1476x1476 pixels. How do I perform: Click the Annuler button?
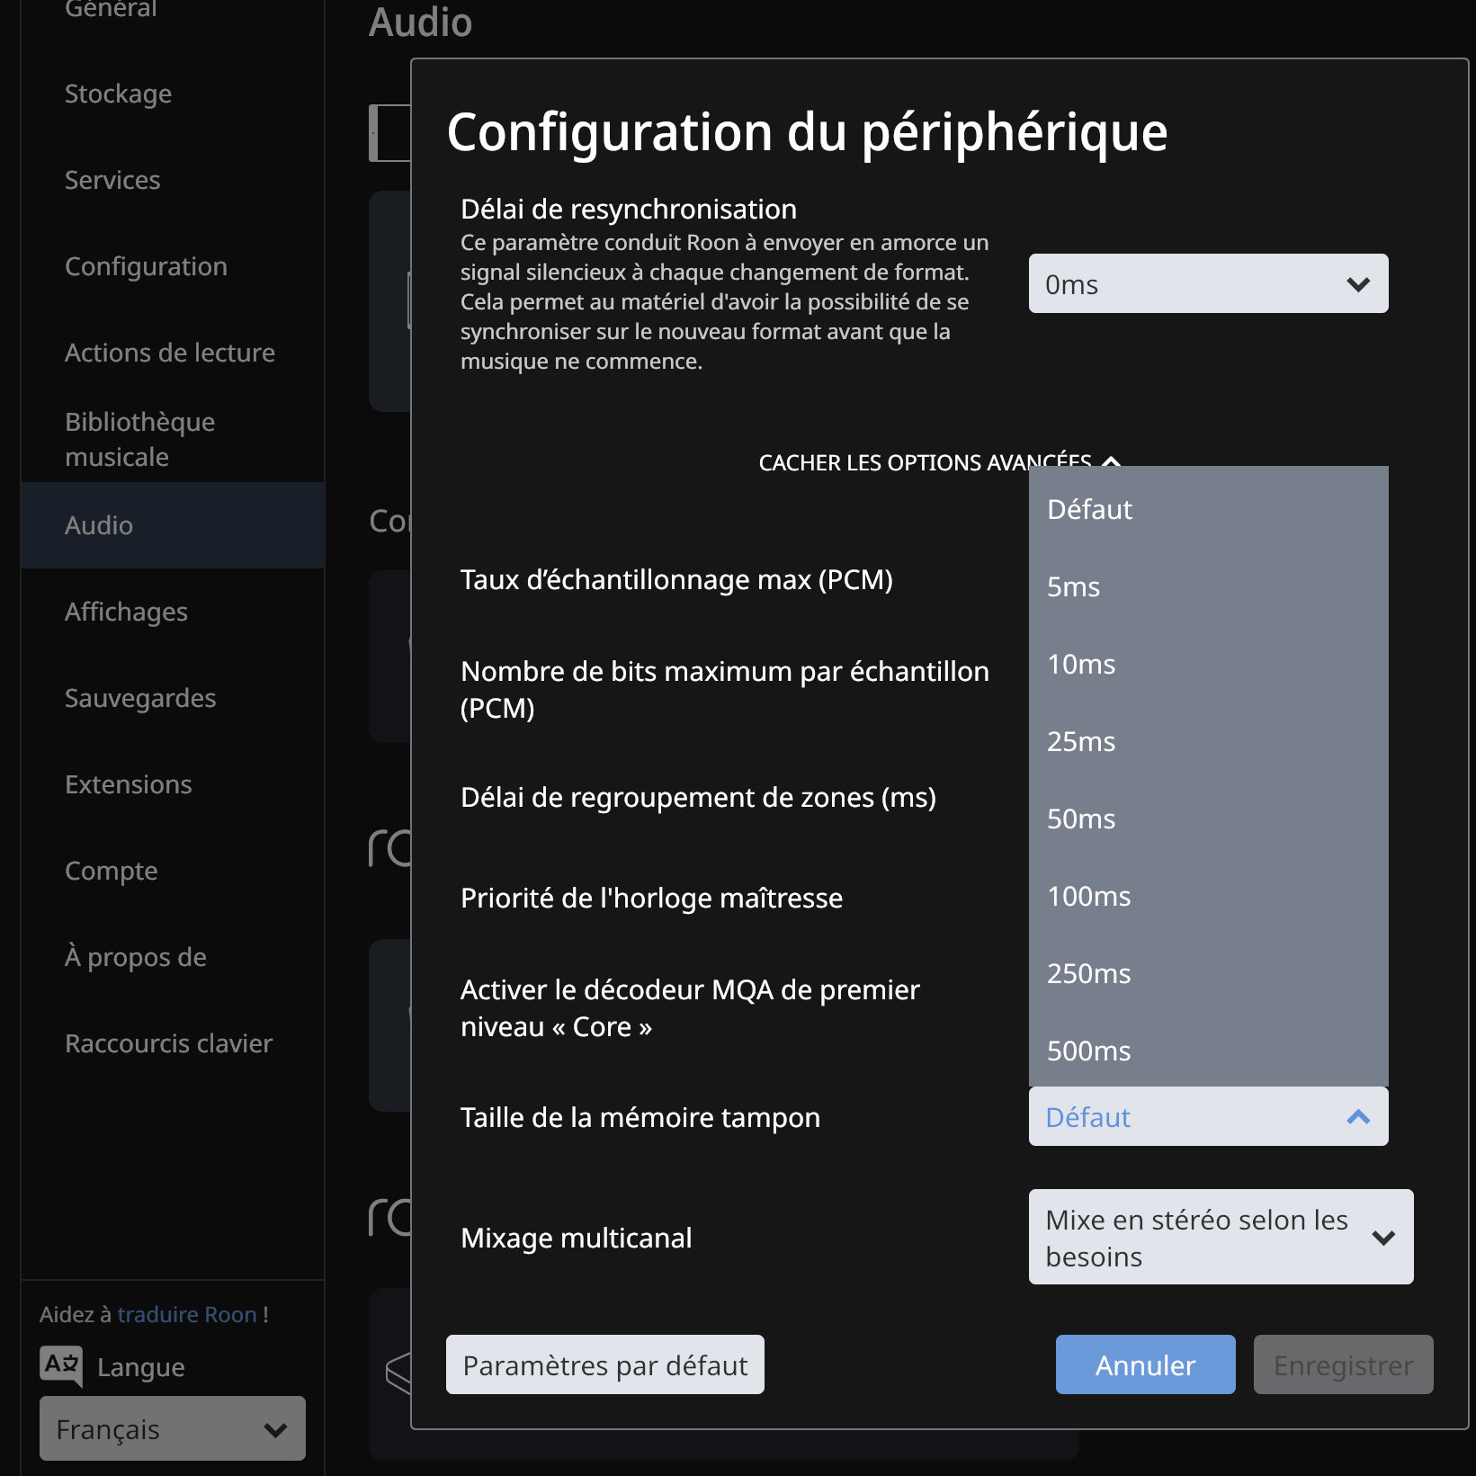click(x=1144, y=1365)
